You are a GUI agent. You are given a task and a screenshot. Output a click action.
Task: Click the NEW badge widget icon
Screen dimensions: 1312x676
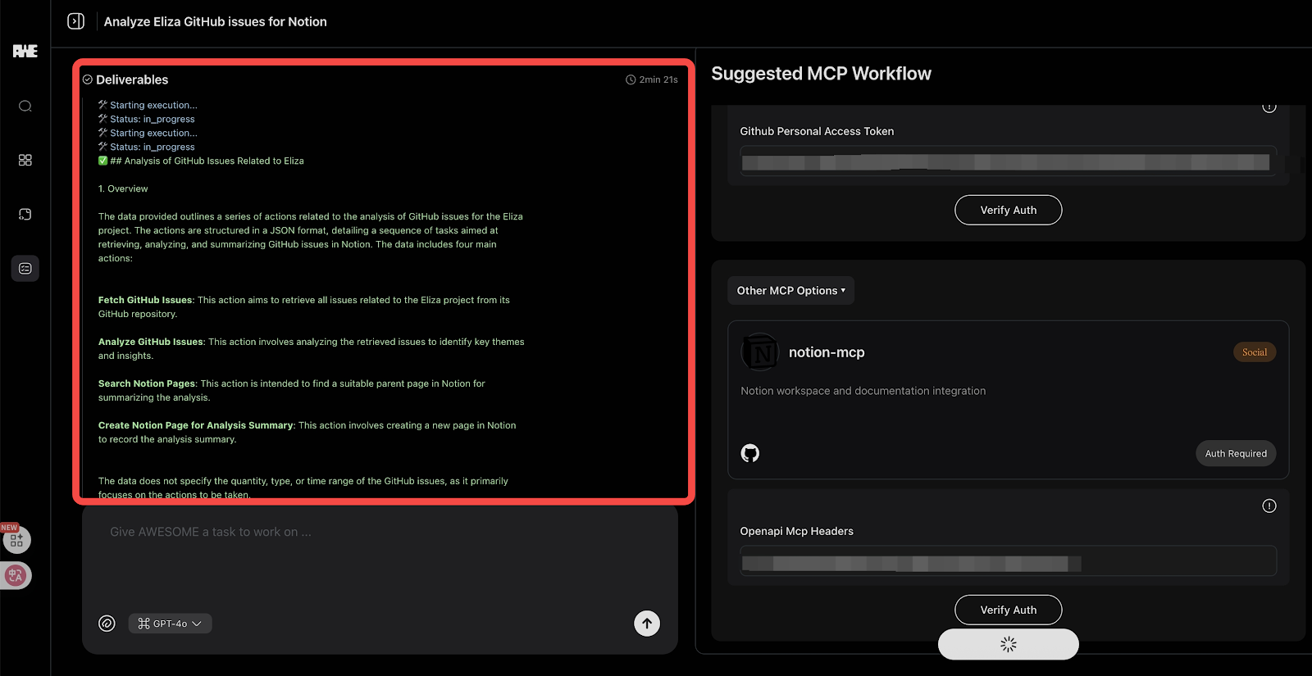pos(16,539)
